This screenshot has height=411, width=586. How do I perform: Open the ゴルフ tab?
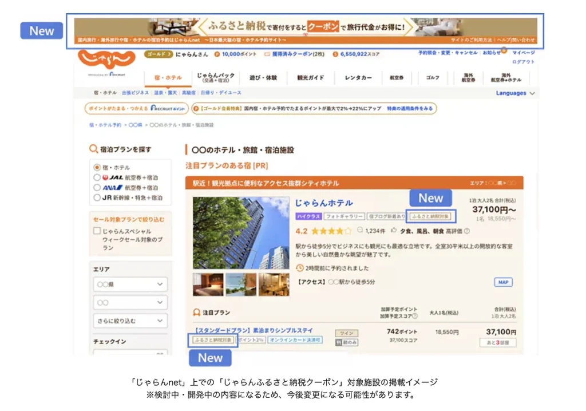click(x=433, y=78)
